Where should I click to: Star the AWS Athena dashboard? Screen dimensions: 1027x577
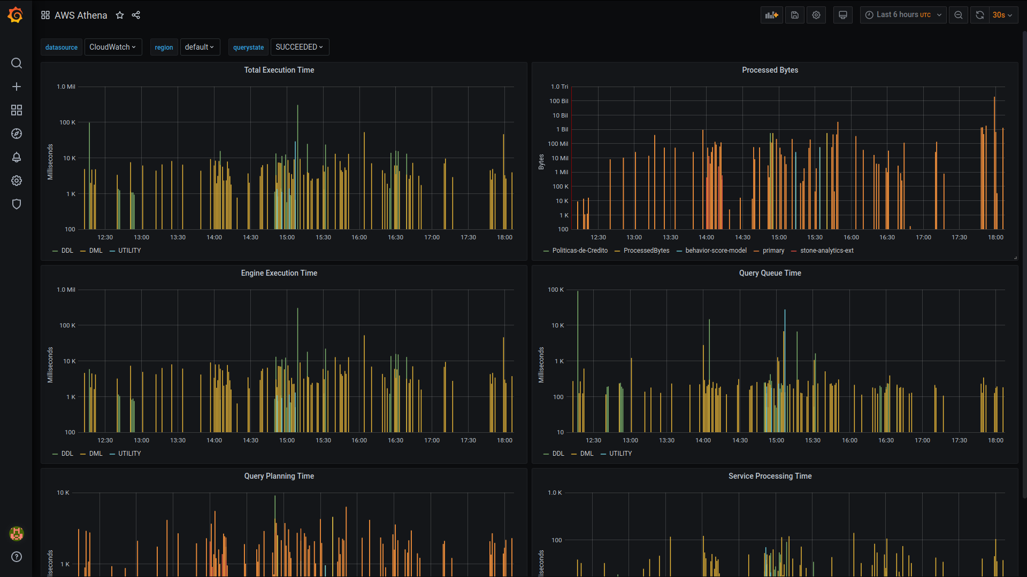pyautogui.click(x=120, y=15)
